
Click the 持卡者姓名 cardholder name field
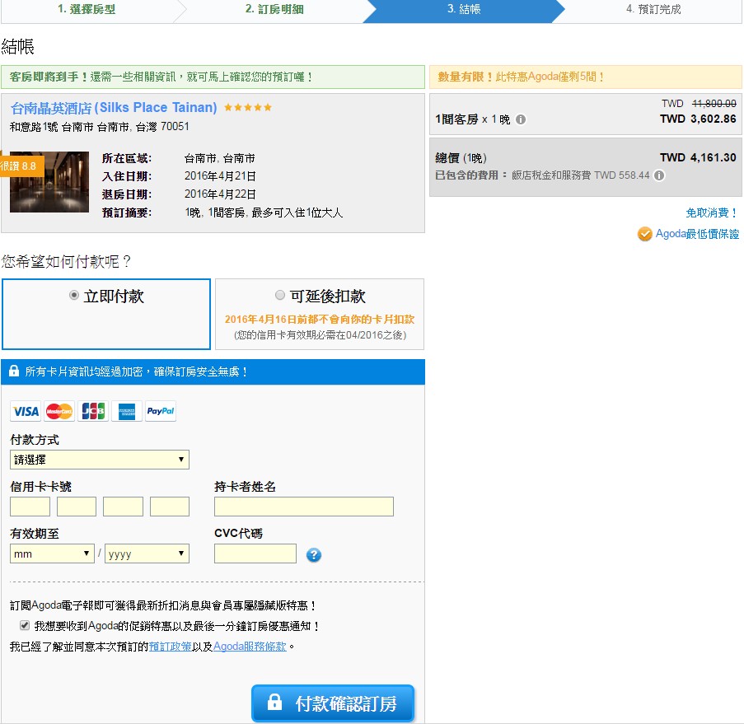(304, 507)
